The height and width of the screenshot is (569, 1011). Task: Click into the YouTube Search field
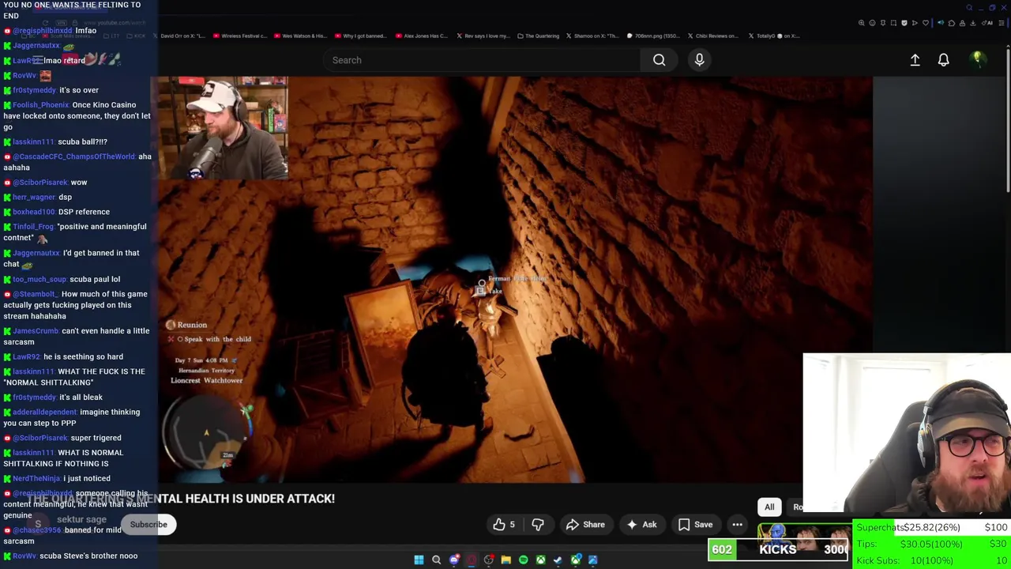[x=482, y=60]
